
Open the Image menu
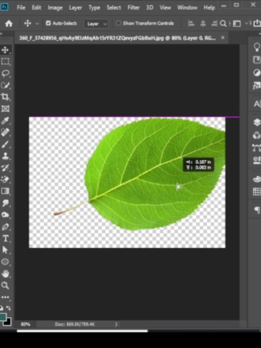(x=55, y=8)
